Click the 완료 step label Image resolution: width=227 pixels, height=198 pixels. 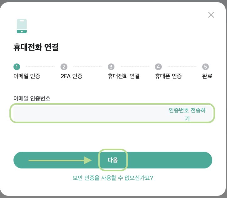(207, 76)
